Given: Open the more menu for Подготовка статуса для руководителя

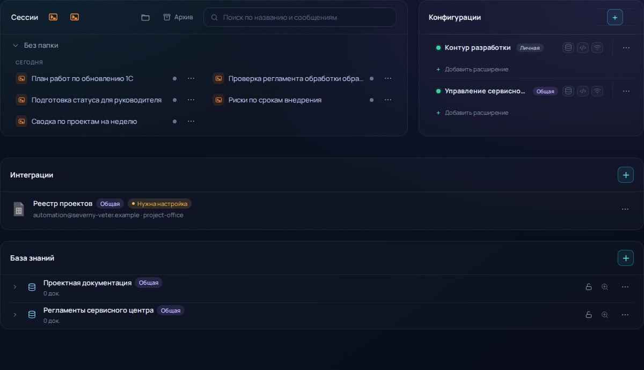Looking at the screenshot, I should click(x=191, y=100).
